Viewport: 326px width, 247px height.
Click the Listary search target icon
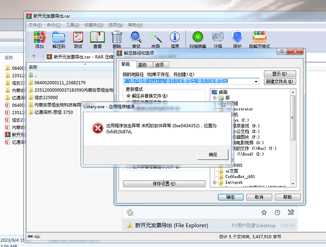click(130, 212)
